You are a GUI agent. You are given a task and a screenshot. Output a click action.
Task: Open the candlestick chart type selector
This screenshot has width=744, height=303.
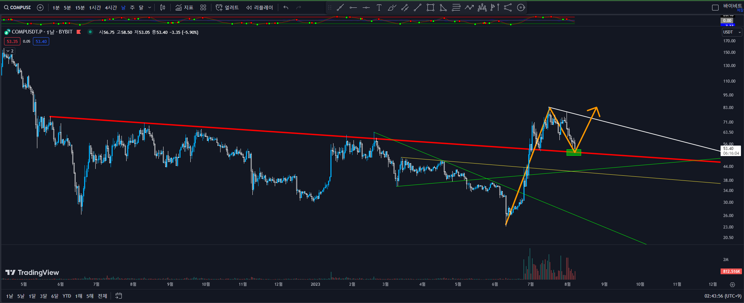coord(163,7)
